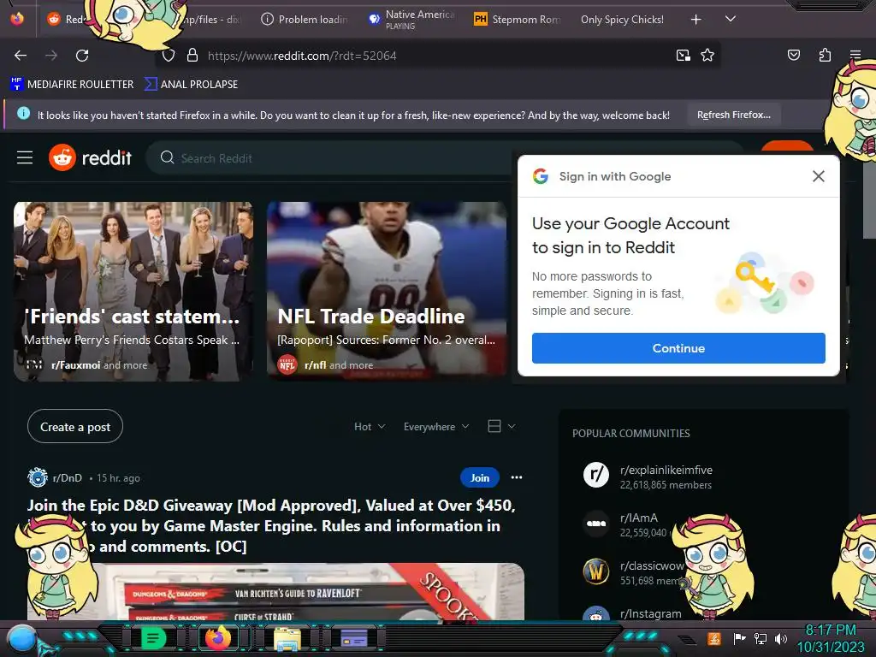This screenshot has height=657, width=876.
Task: Open the r/nfl community link
Action: 315,364
